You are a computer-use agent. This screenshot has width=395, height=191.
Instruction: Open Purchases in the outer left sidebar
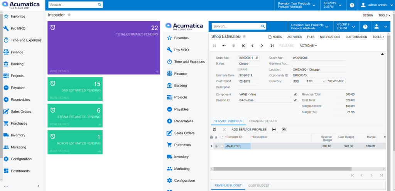[x=15, y=123]
